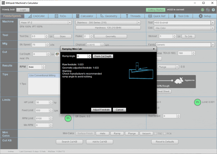Viewport: 217px width, 154px height.
Task: Open the HSS Endmill tool dropdown
Action: tap(213, 23)
